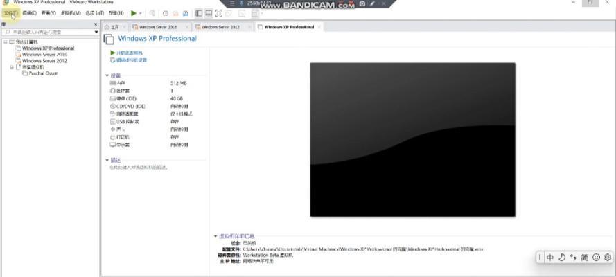The width and height of the screenshot is (616, 277).
Task: Open the library search filter dropdown arrow
Action: 96,32
